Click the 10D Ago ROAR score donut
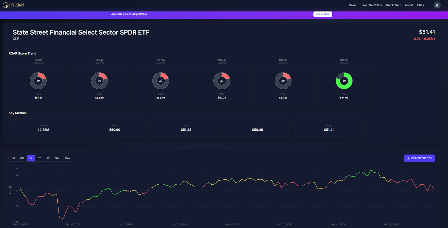448x228 pixels. (161, 81)
